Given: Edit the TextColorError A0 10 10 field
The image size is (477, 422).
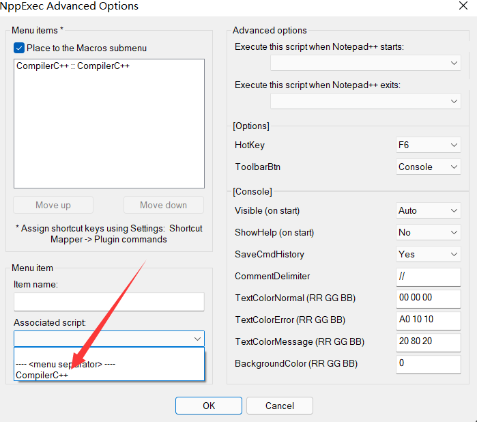Looking at the screenshot, I should [429, 321].
